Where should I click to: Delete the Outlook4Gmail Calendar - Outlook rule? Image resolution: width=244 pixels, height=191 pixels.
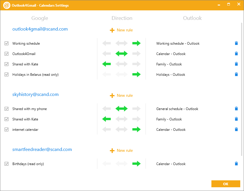click(236, 54)
